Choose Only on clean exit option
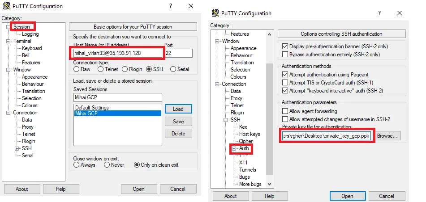 pyautogui.click(x=137, y=164)
